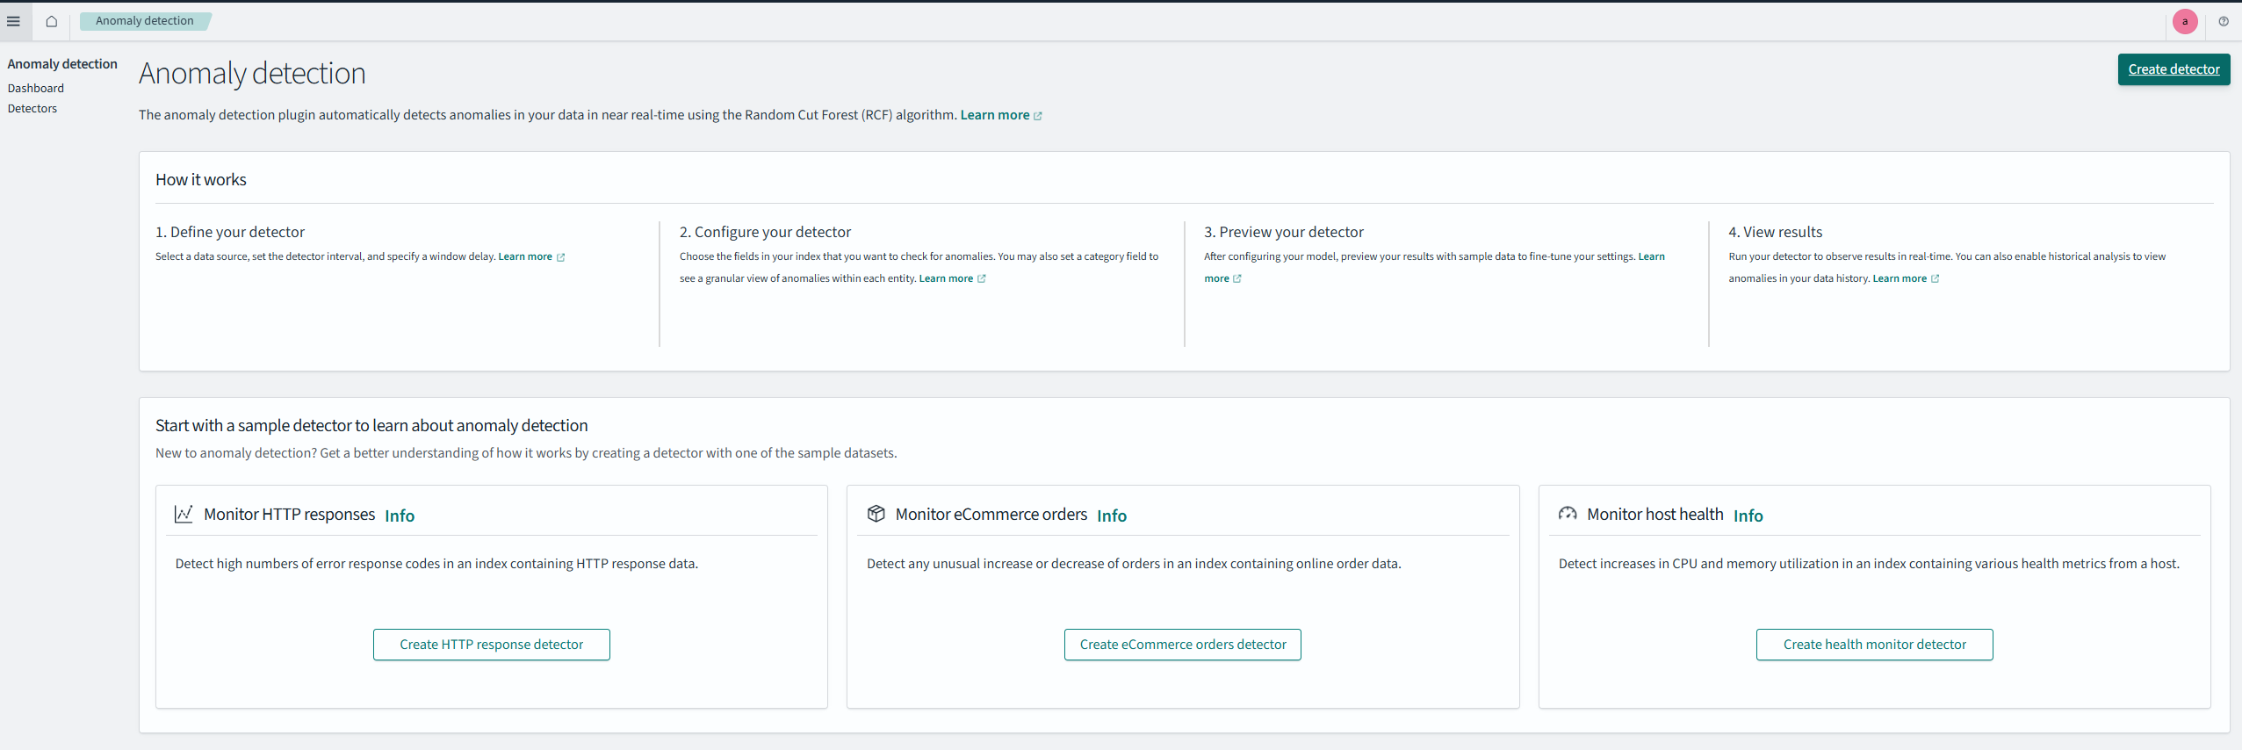Click Create health monitor detector
Screen dimensions: 2242x750
pos(1874,645)
